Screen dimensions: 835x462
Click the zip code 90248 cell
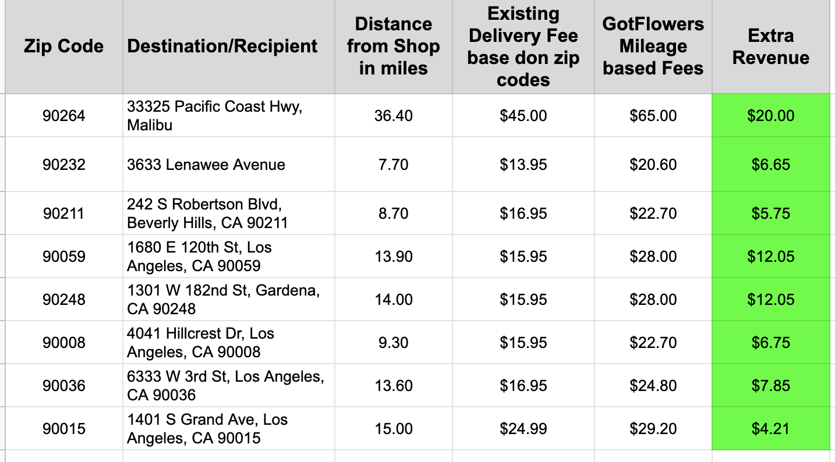click(63, 300)
